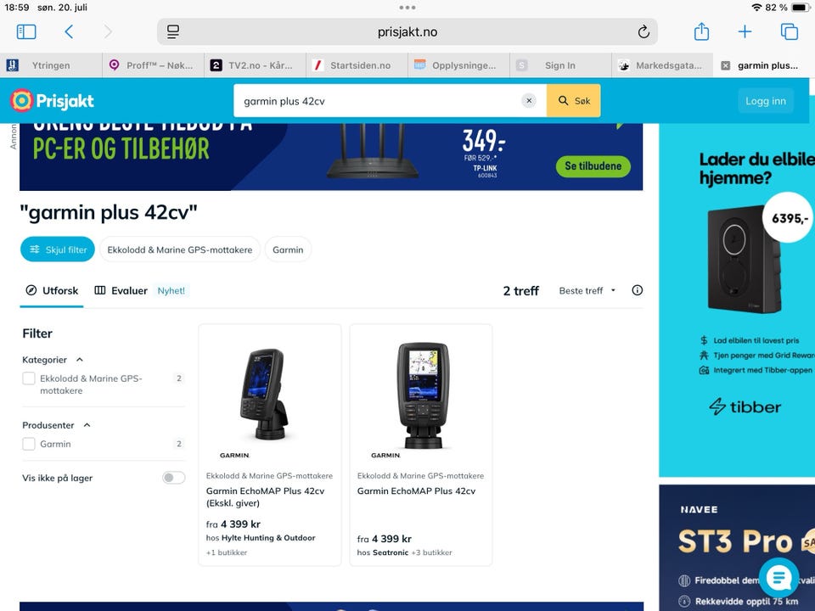Close the garmin plus tab with its x icon
Viewport: 815px width, 611px height.
726,65
